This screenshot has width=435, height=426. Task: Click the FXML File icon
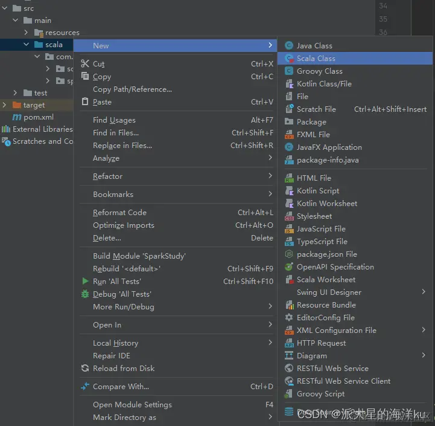click(x=289, y=135)
